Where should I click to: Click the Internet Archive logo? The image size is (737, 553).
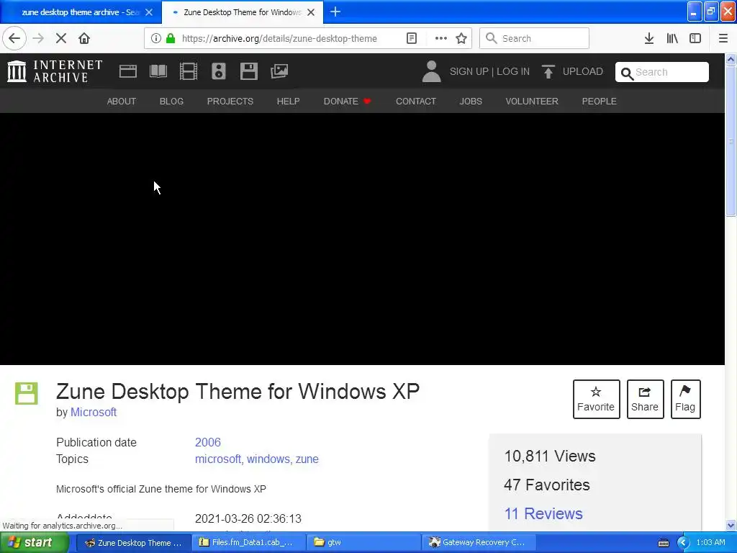pos(55,71)
